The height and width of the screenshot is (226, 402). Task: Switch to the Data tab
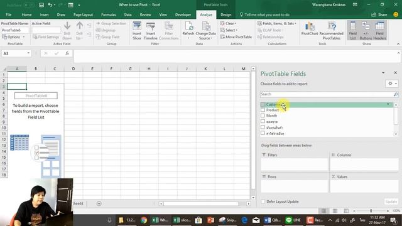coord(128,14)
